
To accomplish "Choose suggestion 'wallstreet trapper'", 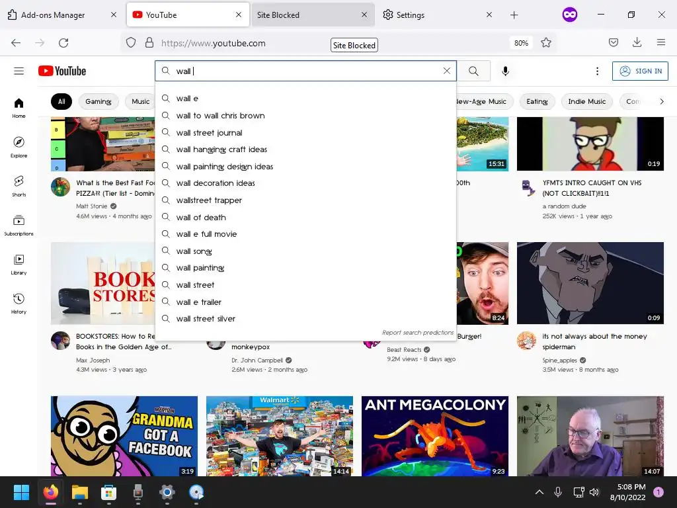I will 305,200.
